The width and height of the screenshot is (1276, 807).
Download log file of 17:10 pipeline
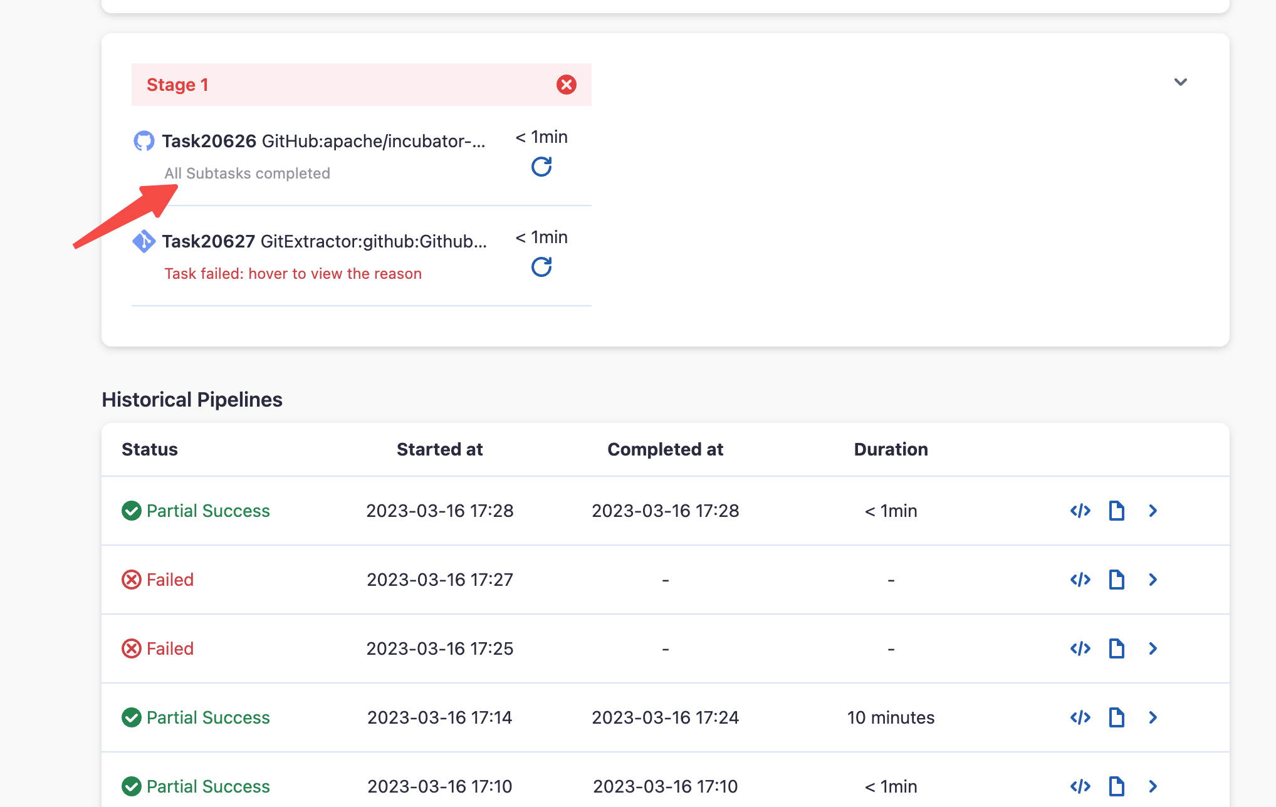1116,786
